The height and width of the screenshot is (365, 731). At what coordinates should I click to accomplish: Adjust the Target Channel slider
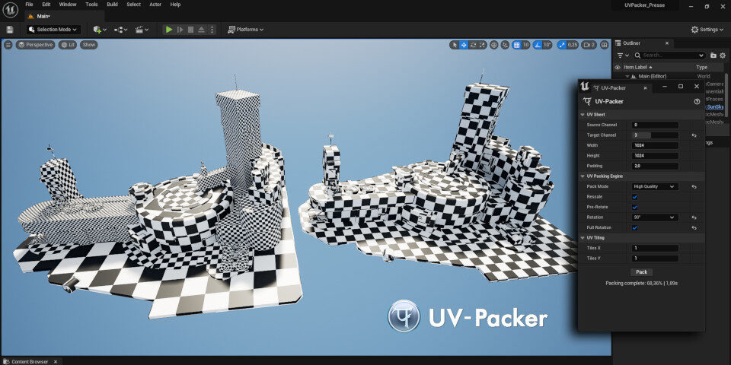655,135
